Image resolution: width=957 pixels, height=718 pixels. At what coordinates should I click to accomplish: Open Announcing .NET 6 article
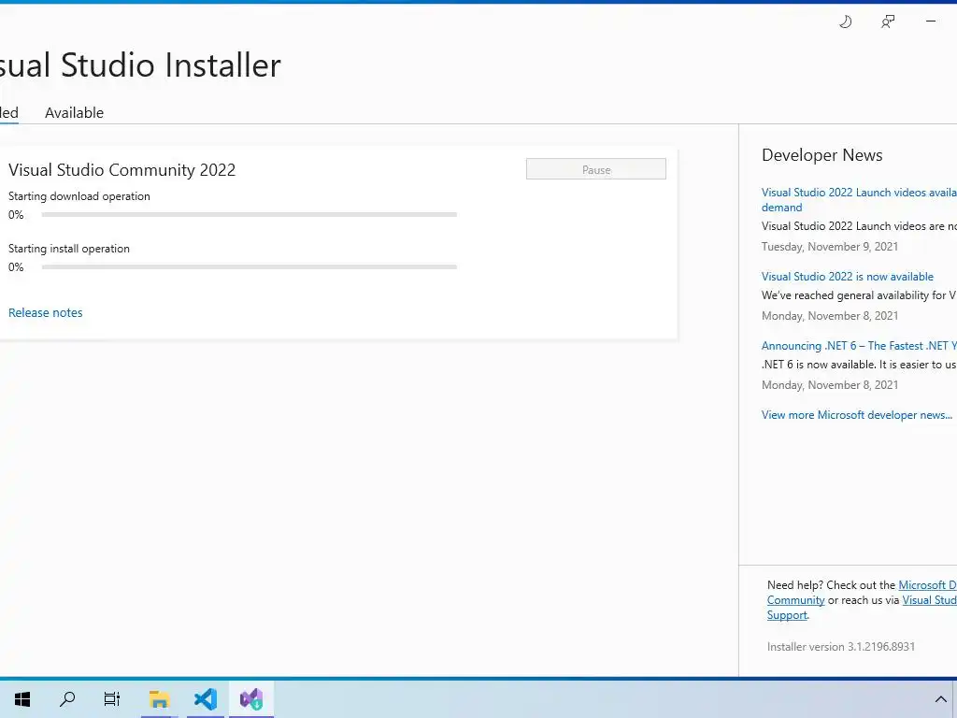(859, 346)
